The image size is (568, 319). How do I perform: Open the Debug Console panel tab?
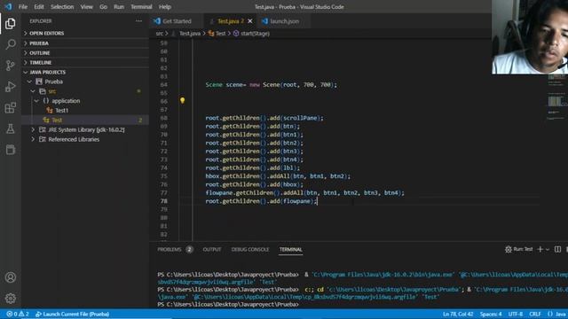tap(250, 250)
